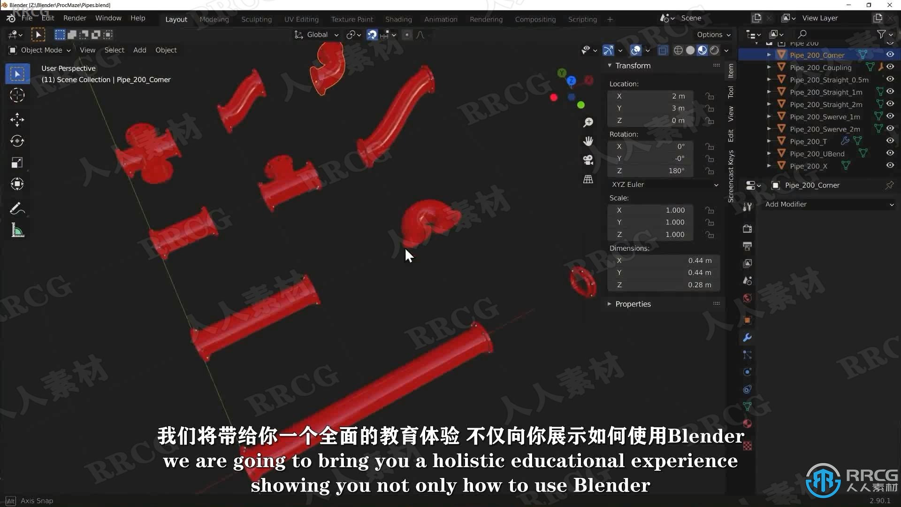Image resolution: width=901 pixels, height=507 pixels.
Task: Click the Scale Y 1.000 field
Action: [650, 222]
